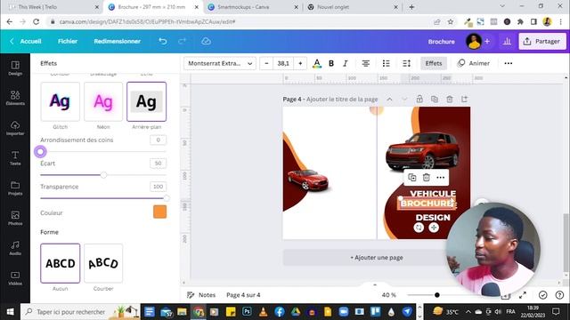570x320 pixels.
Task: Click the Partager button
Action: [542, 42]
